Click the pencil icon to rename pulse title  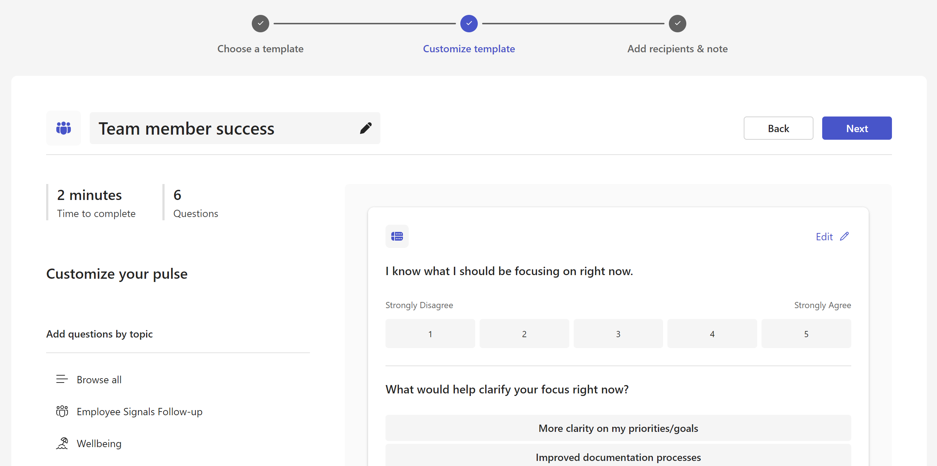[x=365, y=128]
